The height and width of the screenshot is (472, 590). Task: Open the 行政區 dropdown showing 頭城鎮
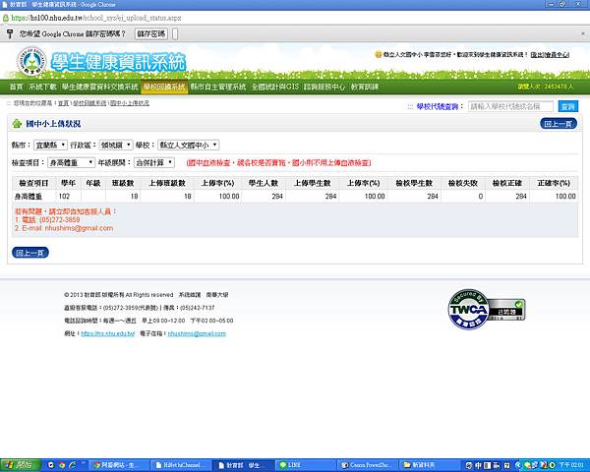tap(116, 145)
